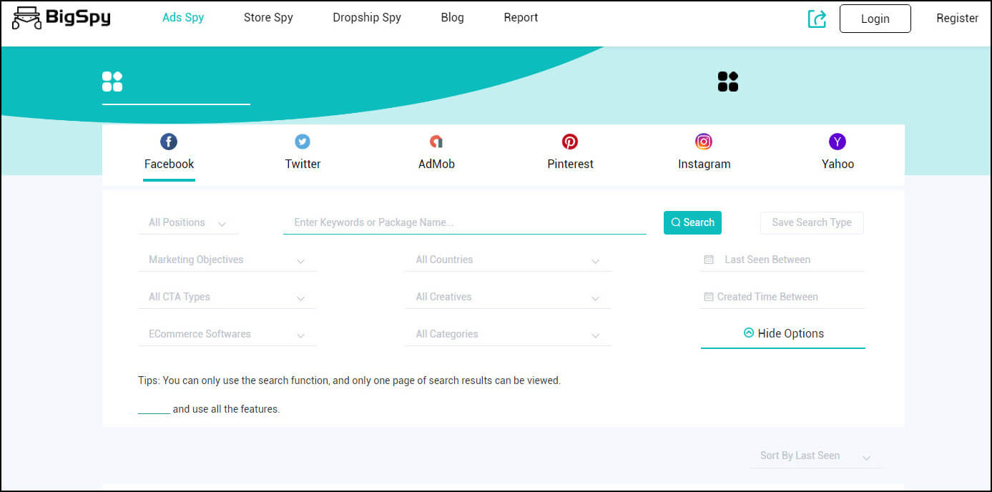Expand the All Creatives dropdown
The image size is (992, 492).
pos(509,297)
